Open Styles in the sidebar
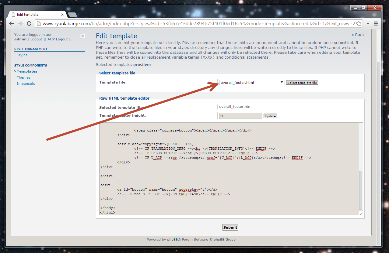389x253 pixels. (x=22, y=55)
